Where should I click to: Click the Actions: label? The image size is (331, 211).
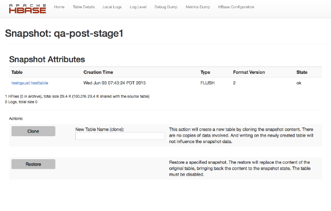coord(16,119)
